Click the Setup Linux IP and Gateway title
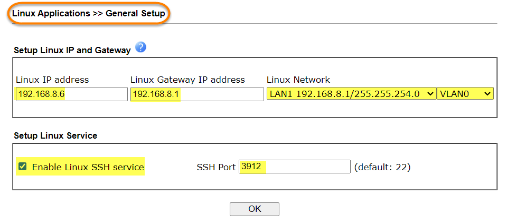This screenshot has height=224, width=507. [x=72, y=51]
